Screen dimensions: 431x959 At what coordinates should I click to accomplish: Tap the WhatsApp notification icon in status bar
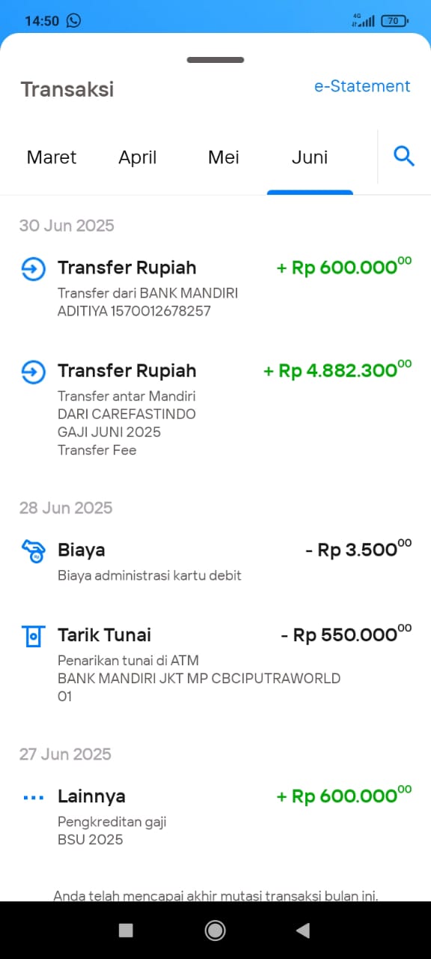(73, 20)
